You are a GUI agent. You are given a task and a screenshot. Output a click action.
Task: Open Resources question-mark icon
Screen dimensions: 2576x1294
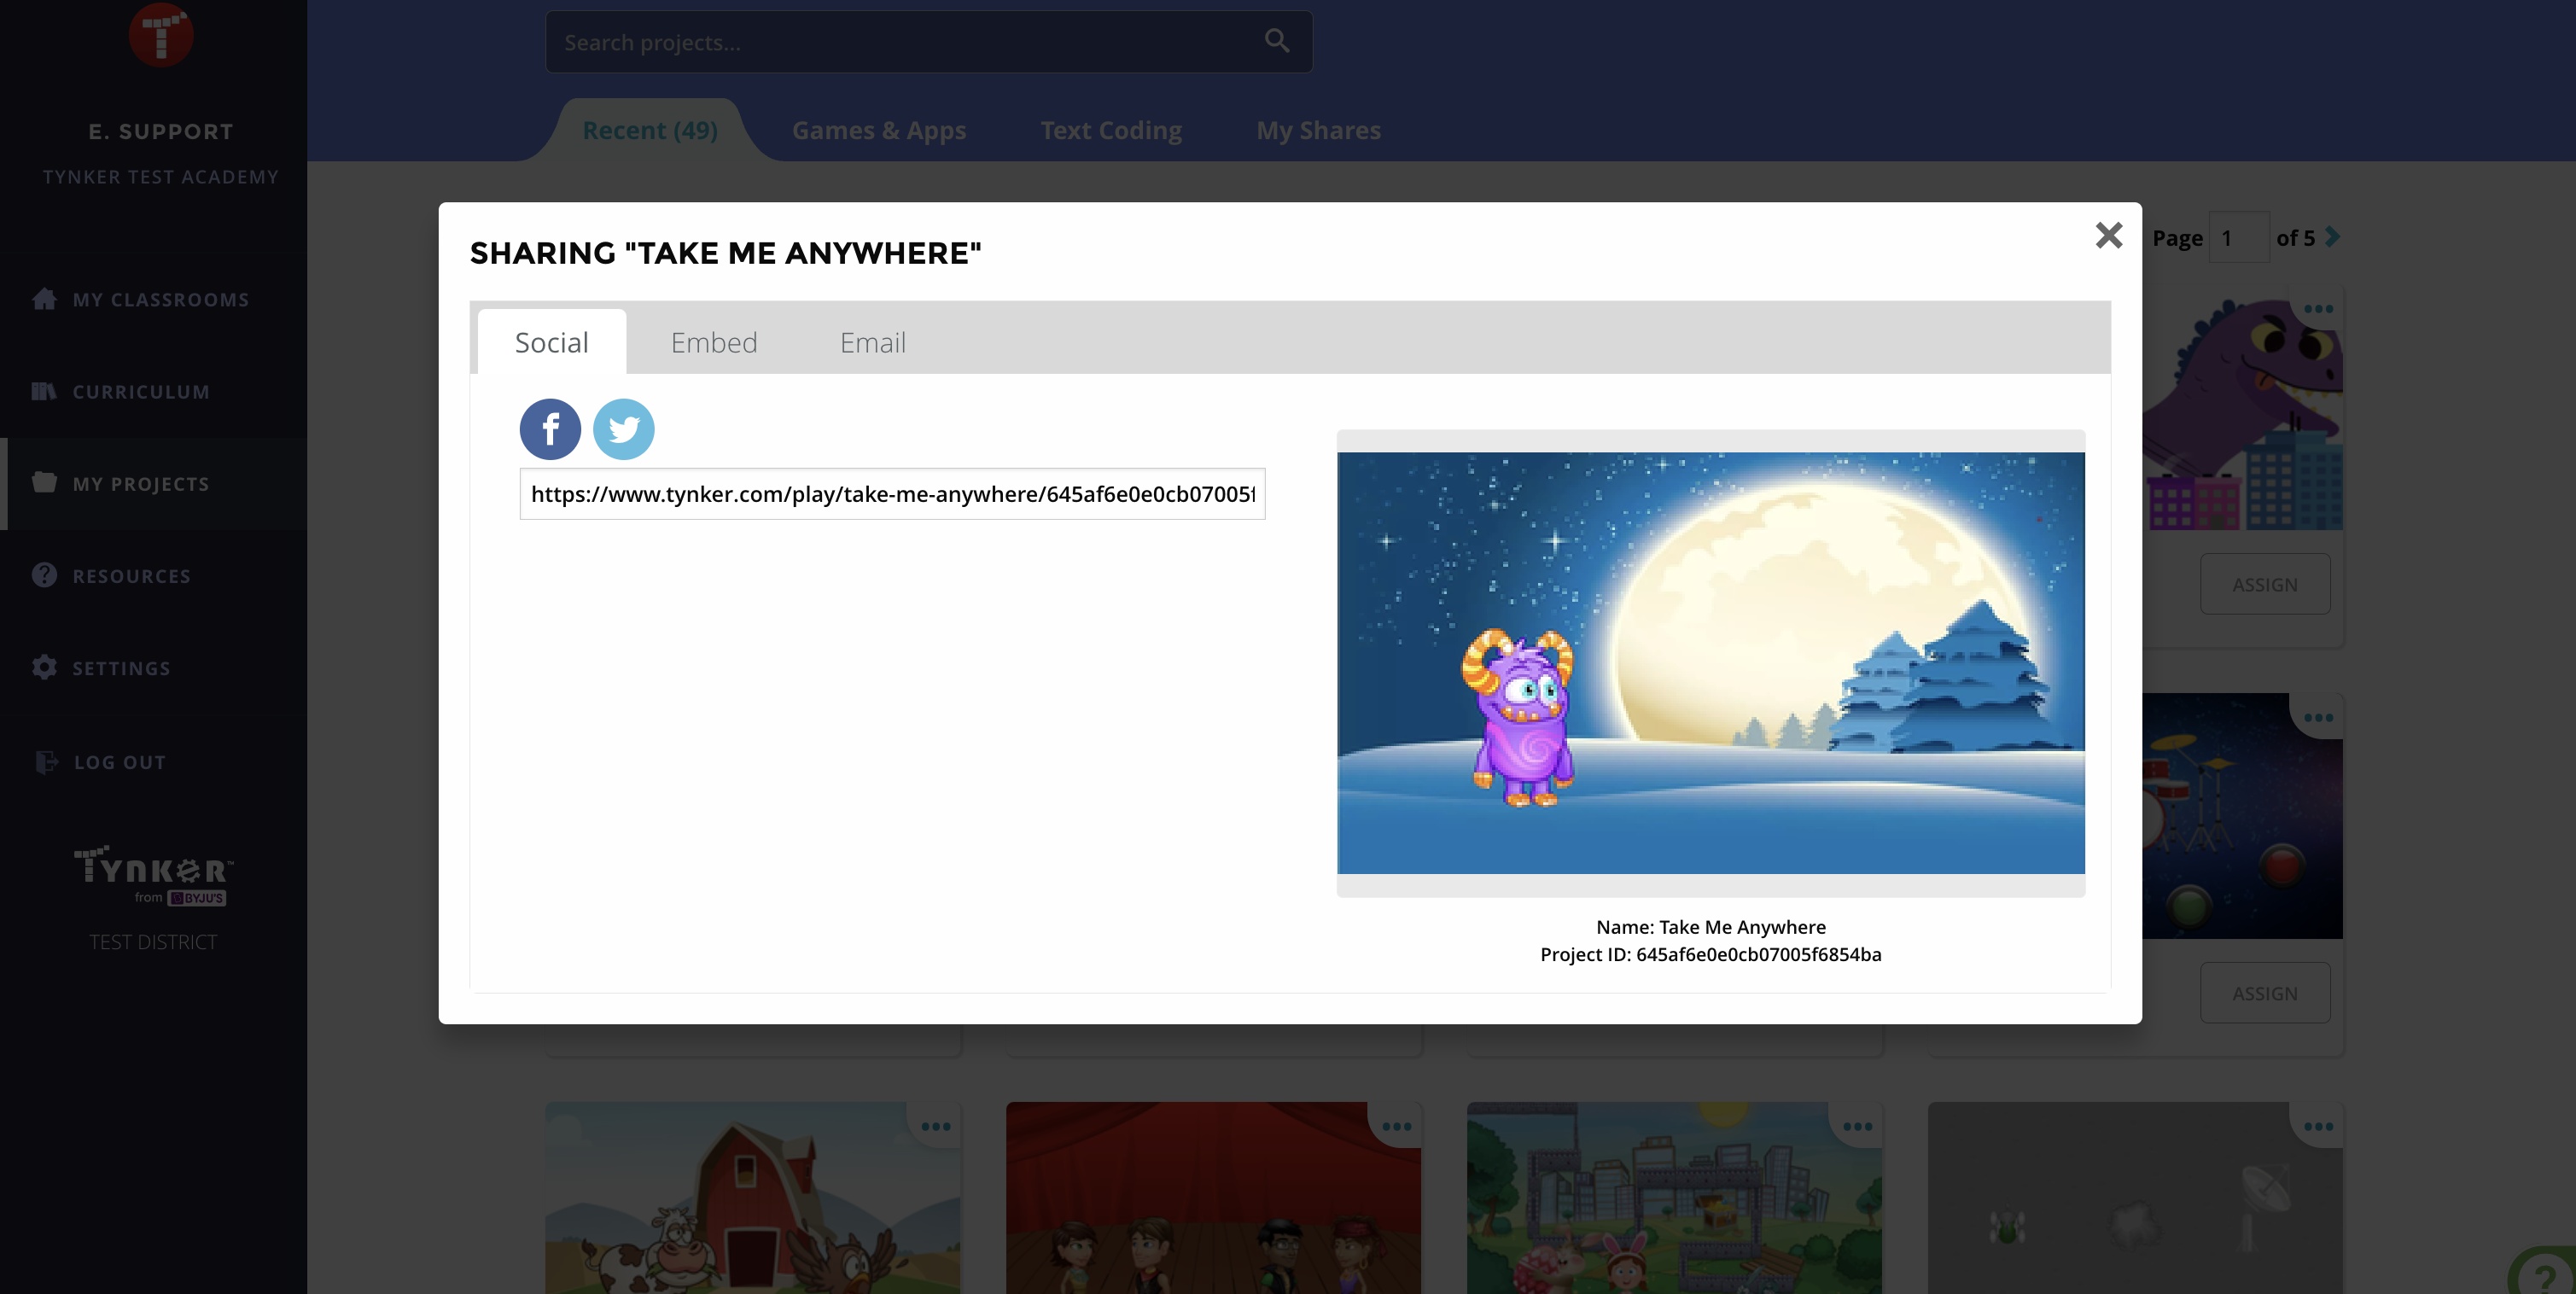(44, 575)
